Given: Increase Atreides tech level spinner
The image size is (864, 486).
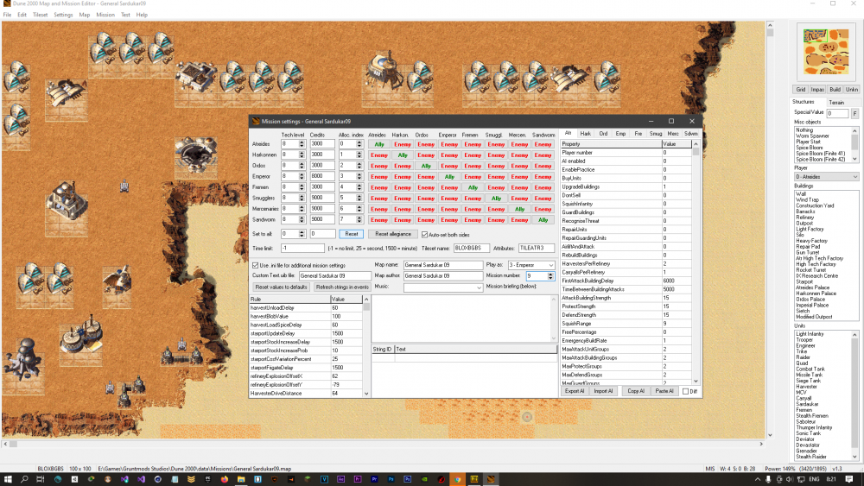Looking at the screenshot, I should [x=302, y=142].
